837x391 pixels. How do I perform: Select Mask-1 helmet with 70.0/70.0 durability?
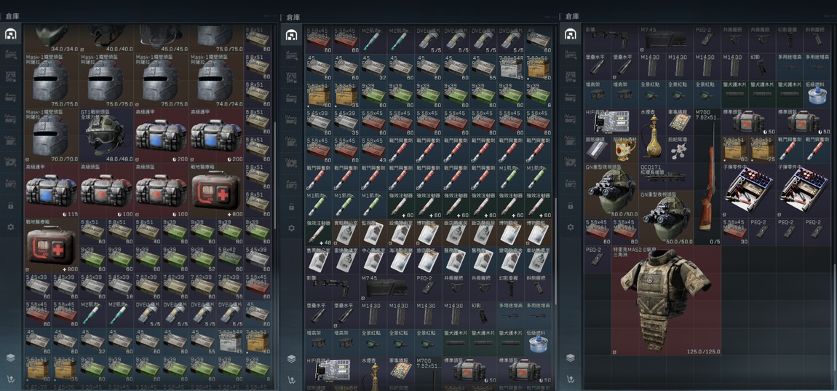(x=51, y=135)
